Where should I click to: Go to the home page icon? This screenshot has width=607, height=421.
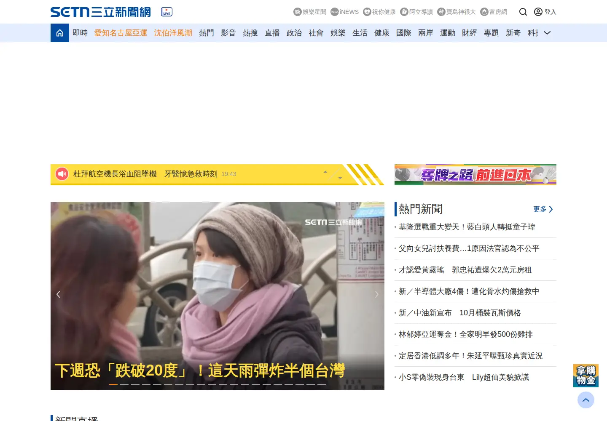point(60,33)
